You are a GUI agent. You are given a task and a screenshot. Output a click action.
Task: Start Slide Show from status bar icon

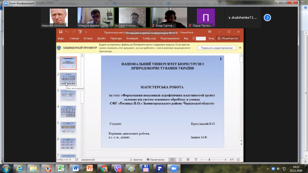tap(196, 160)
